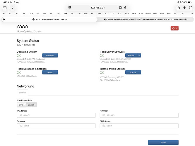This screenshot has height=146, width=195.
Task: Open the HRR bookmark
Action: click(x=169, y=14)
